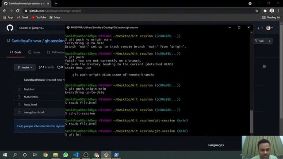Open Chrome from the taskbar
The image size is (283, 159).
45,155
